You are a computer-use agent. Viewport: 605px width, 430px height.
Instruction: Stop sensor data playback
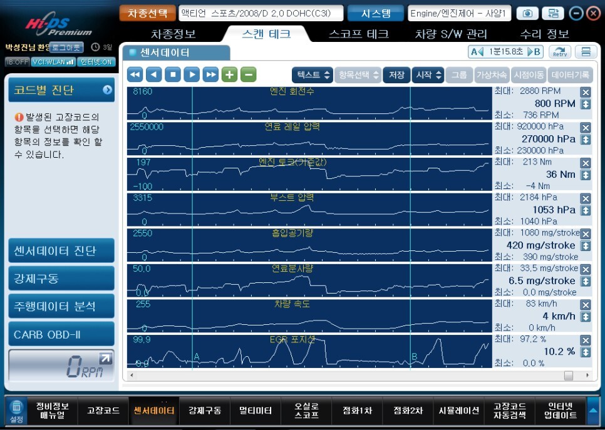pyautogui.click(x=173, y=75)
